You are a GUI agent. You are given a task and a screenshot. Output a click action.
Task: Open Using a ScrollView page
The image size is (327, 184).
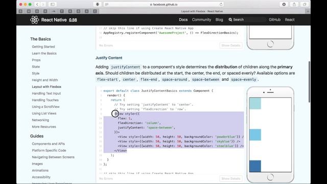[45, 107]
